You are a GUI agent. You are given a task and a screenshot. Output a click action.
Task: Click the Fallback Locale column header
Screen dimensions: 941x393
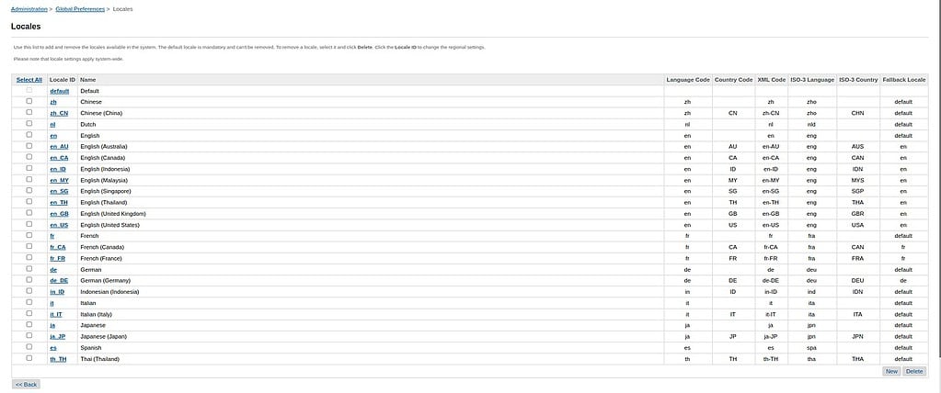[904, 80]
